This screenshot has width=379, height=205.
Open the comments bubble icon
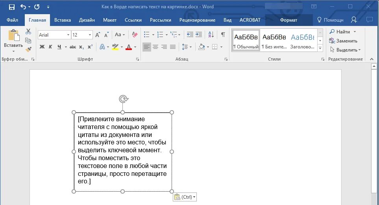tap(369, 20)
